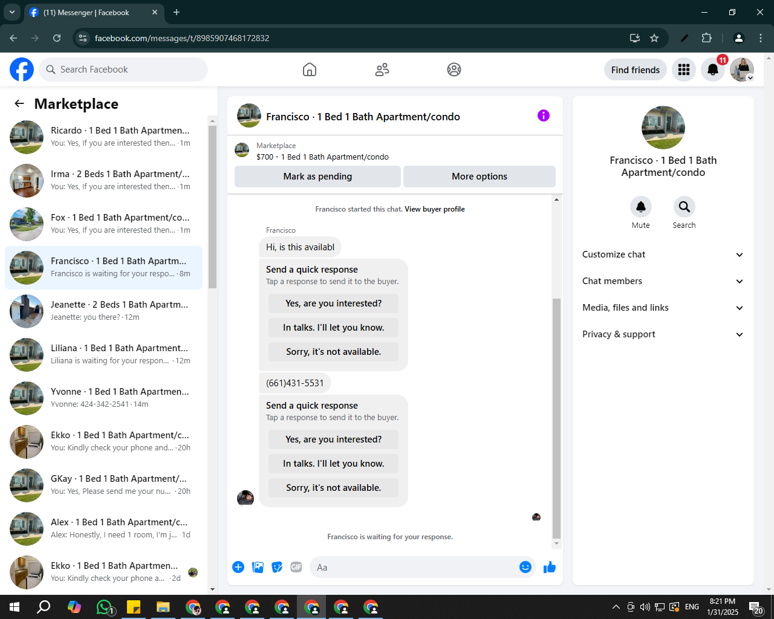The image size is (774, 619).
Task: Click the Facebook logo icon
Action: point(22,70)
